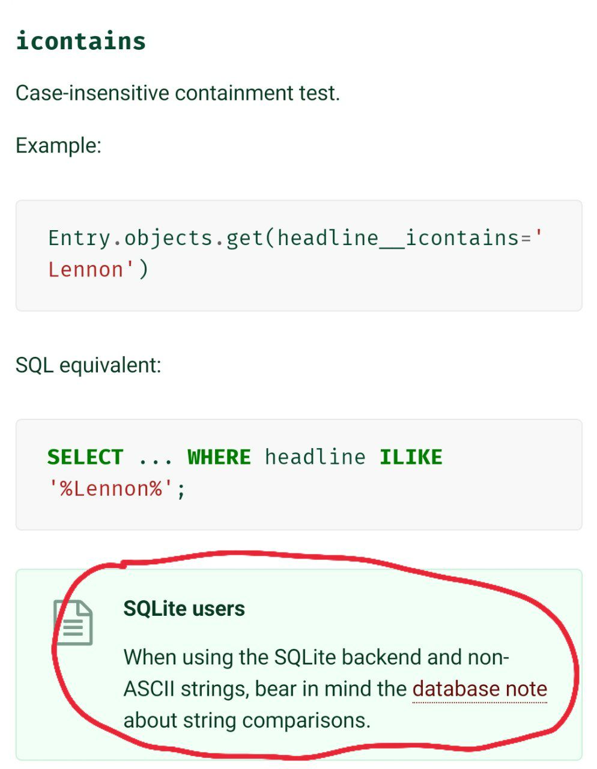Click the word headline in SQL block
The width and height of the screenshot is (597, 769).
tap(315, 457)
